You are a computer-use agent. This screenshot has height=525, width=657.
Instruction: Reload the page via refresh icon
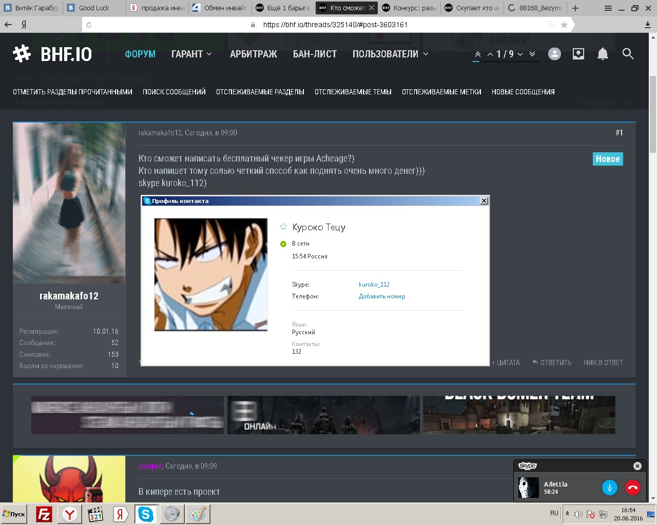click(89, 25)
